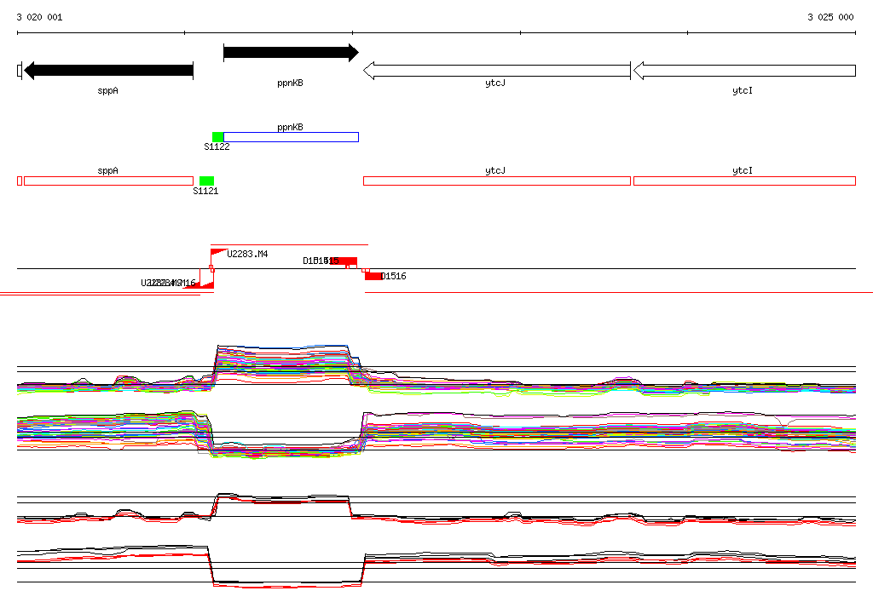Select the green S1121 segment box

[206, 181]
